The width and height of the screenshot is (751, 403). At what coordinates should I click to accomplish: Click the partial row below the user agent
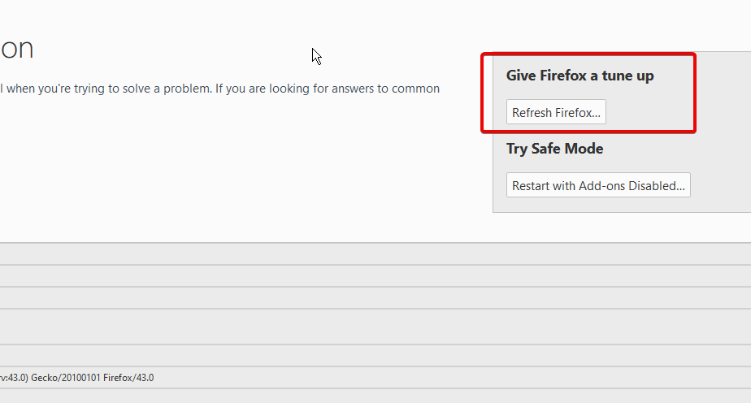244,396
